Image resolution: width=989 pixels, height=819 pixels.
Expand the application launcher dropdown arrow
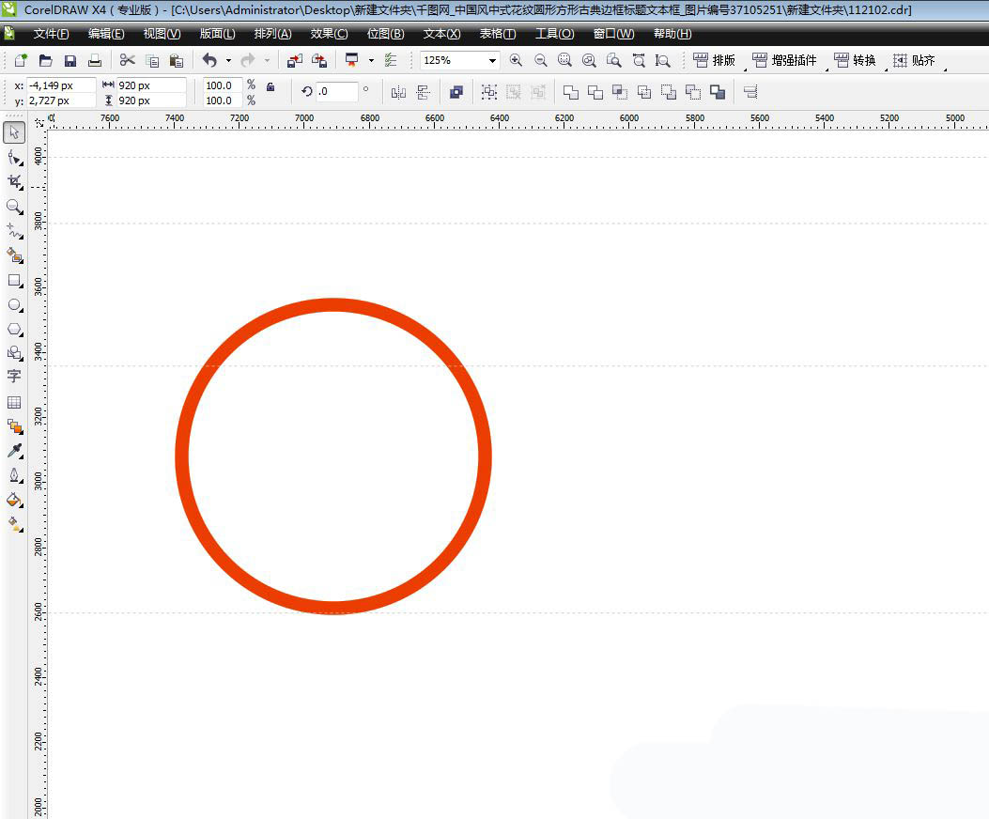point(371,60)
